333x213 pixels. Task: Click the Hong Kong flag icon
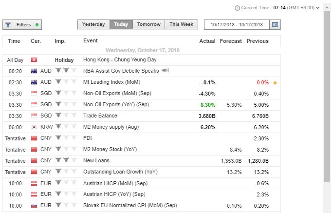(x=34, y=60)
